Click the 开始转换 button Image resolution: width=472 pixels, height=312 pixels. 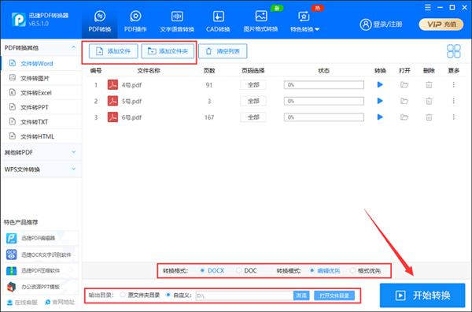click(x=422, y=295)
